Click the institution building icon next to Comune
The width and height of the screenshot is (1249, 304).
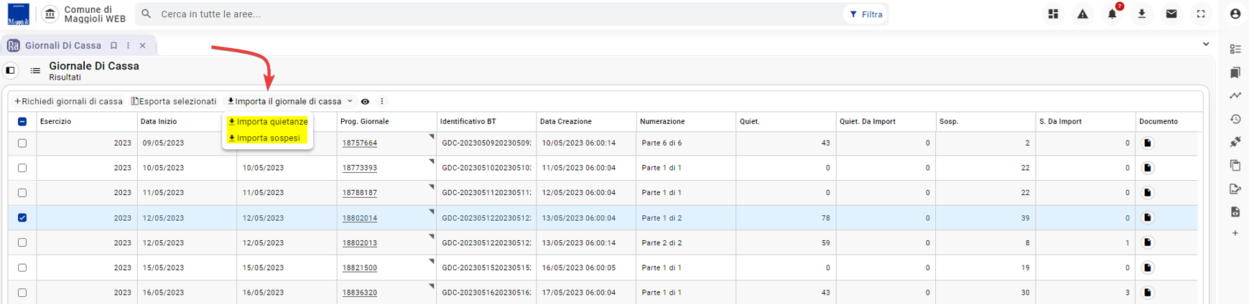[50, 14]
